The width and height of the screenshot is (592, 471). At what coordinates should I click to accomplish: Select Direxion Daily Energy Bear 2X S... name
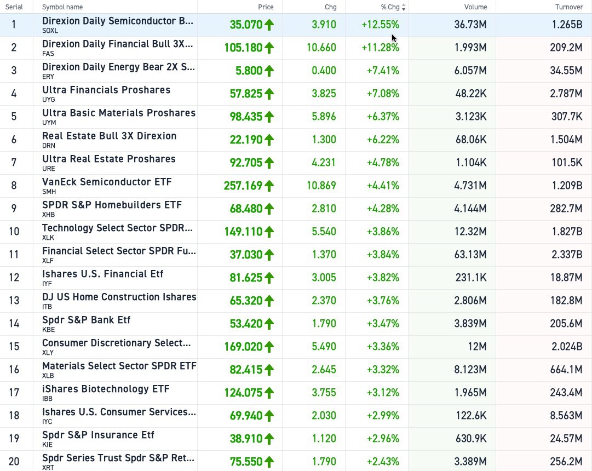pyautogui.click(x=118, y=67)
